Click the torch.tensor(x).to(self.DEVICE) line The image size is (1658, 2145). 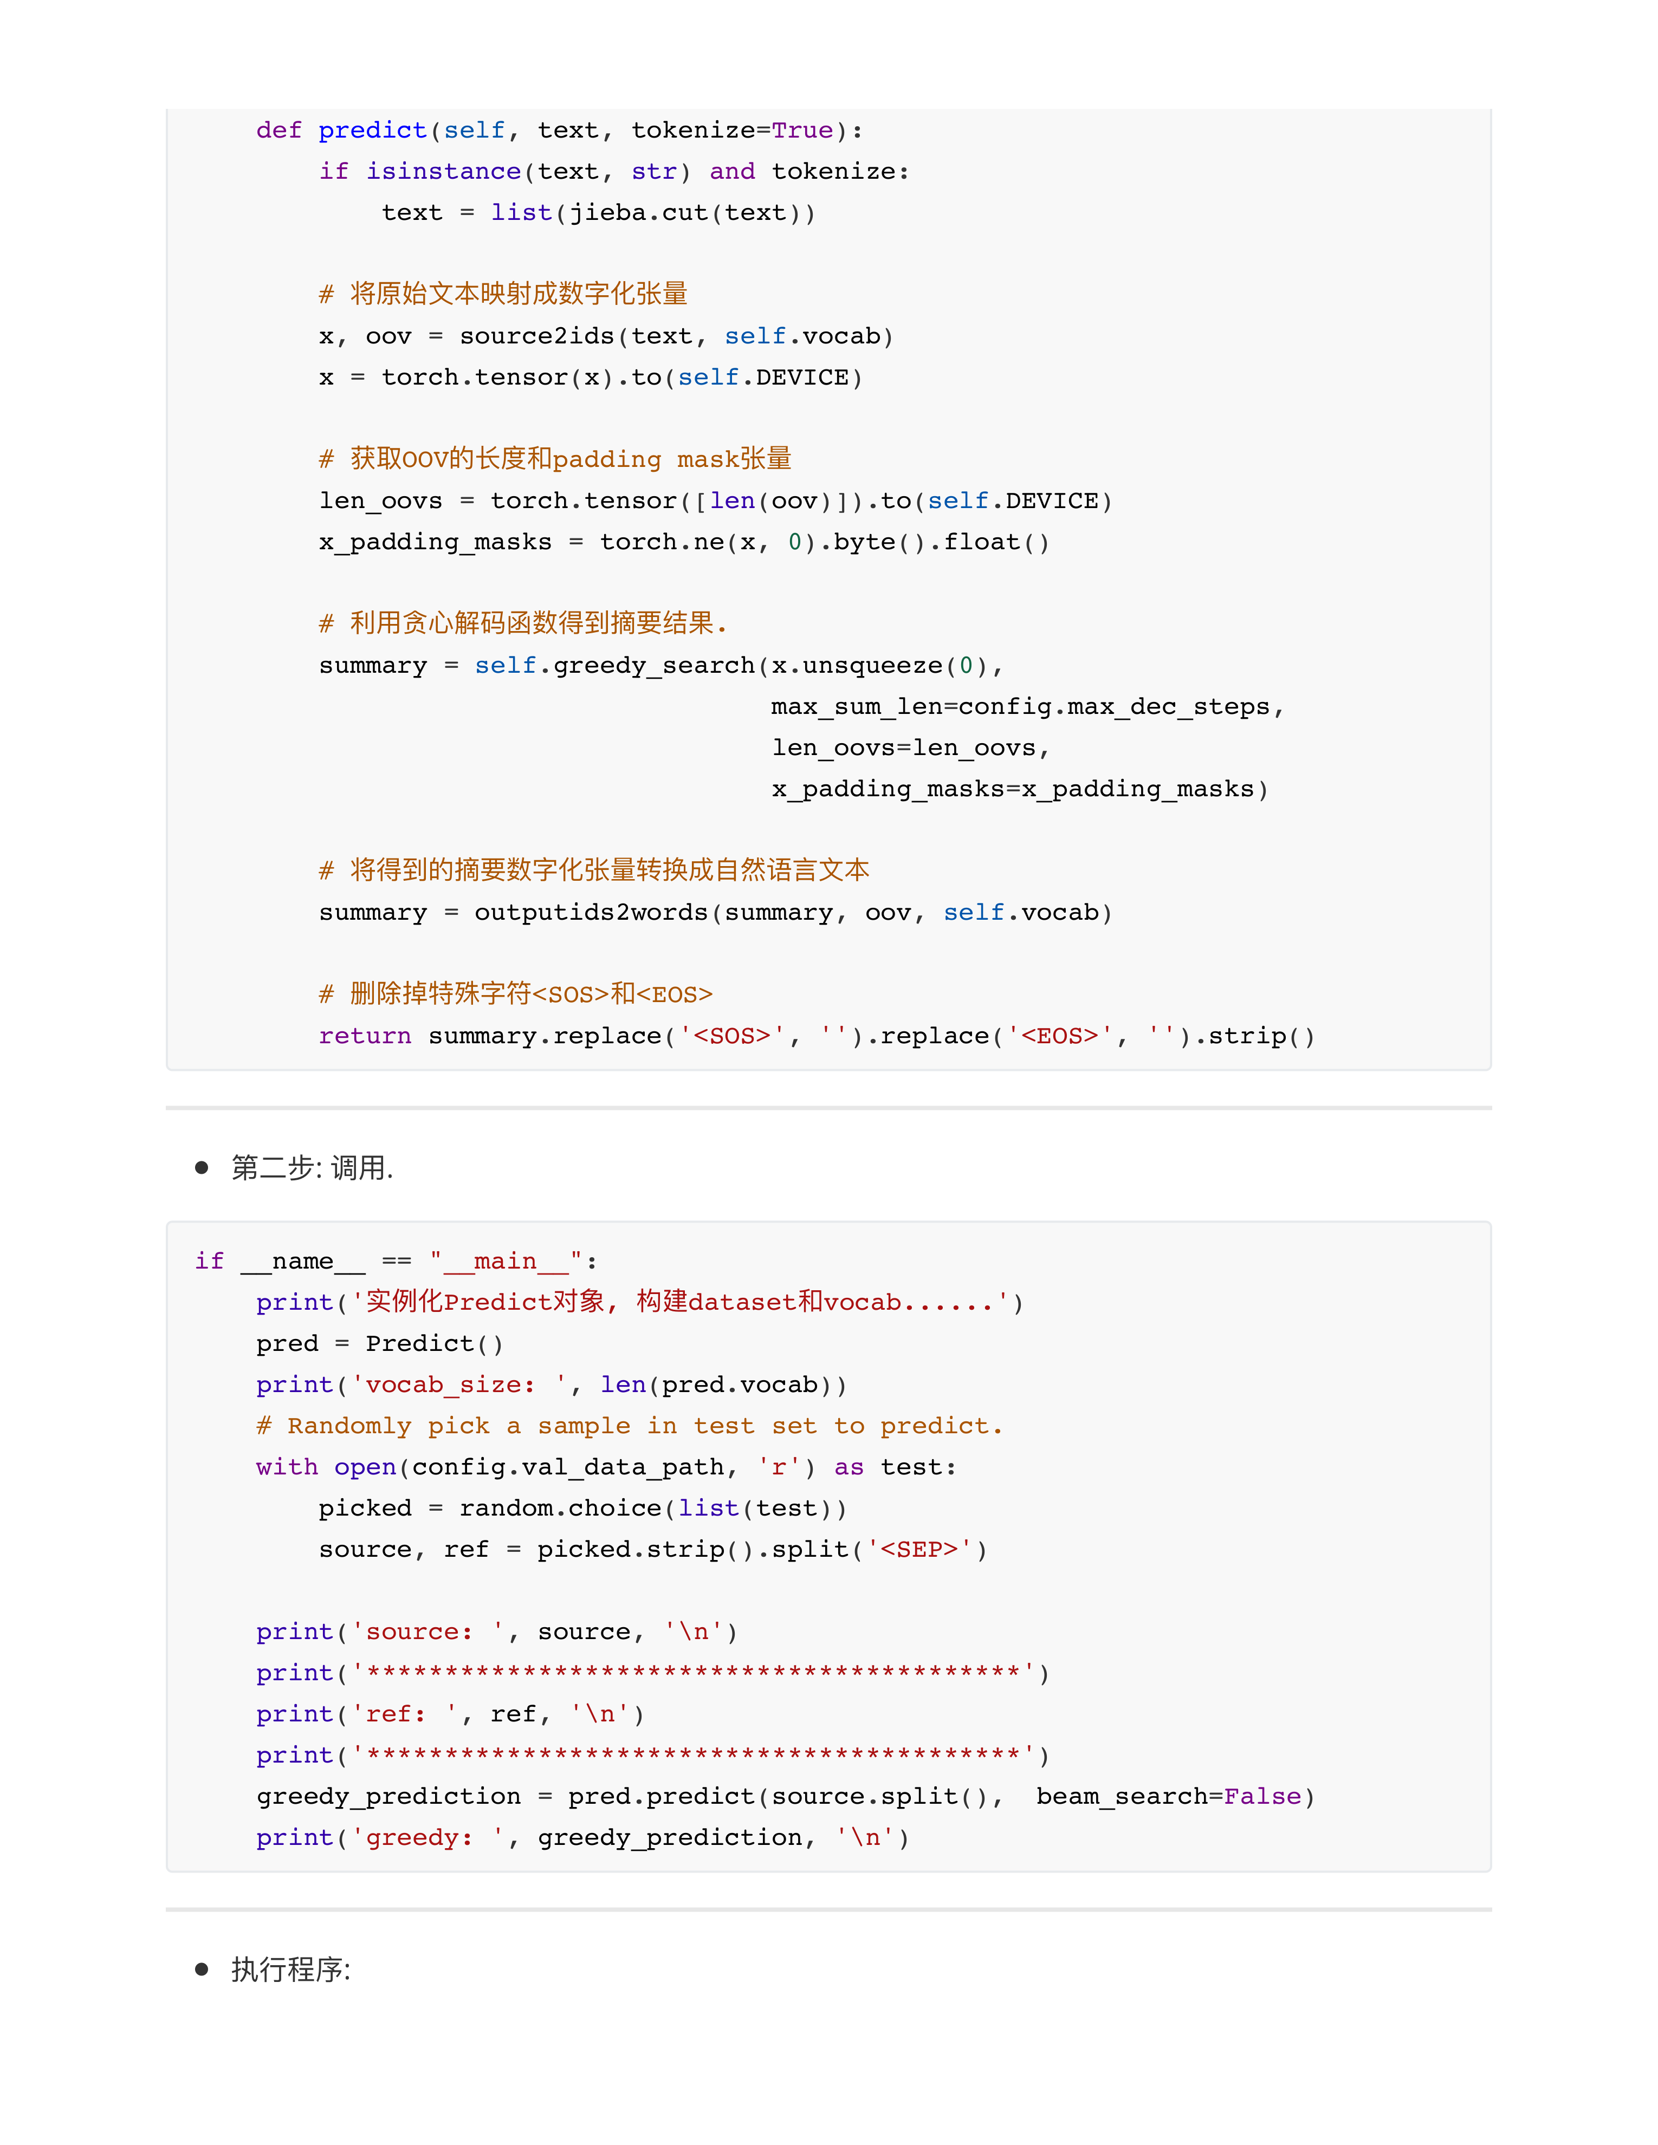590,378
